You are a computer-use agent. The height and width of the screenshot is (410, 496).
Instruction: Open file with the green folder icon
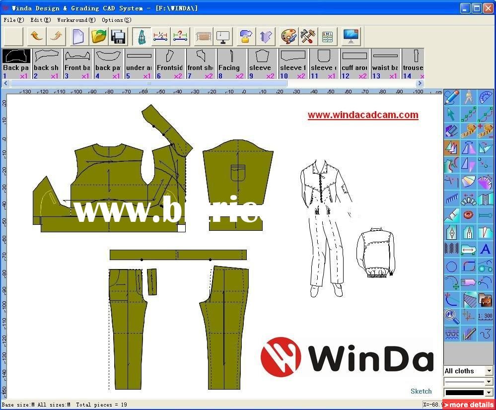point(99,36)
